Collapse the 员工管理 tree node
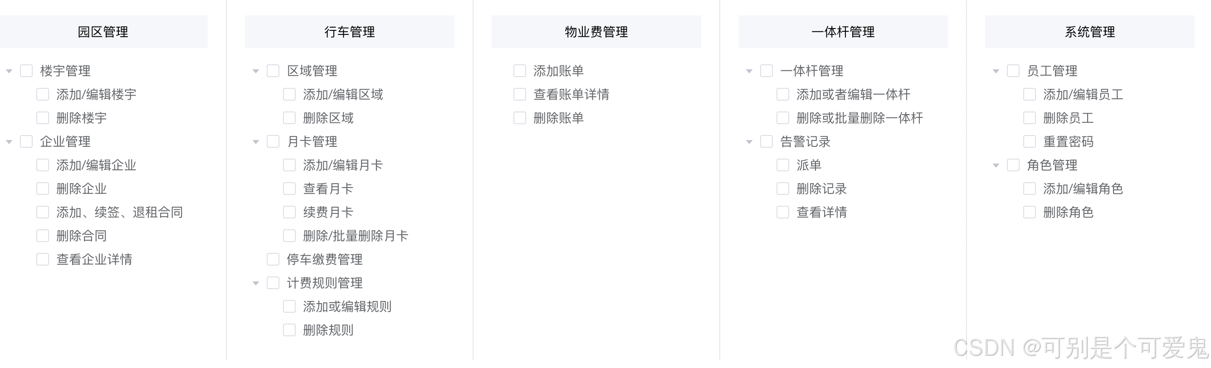 [x=995, y=71]
